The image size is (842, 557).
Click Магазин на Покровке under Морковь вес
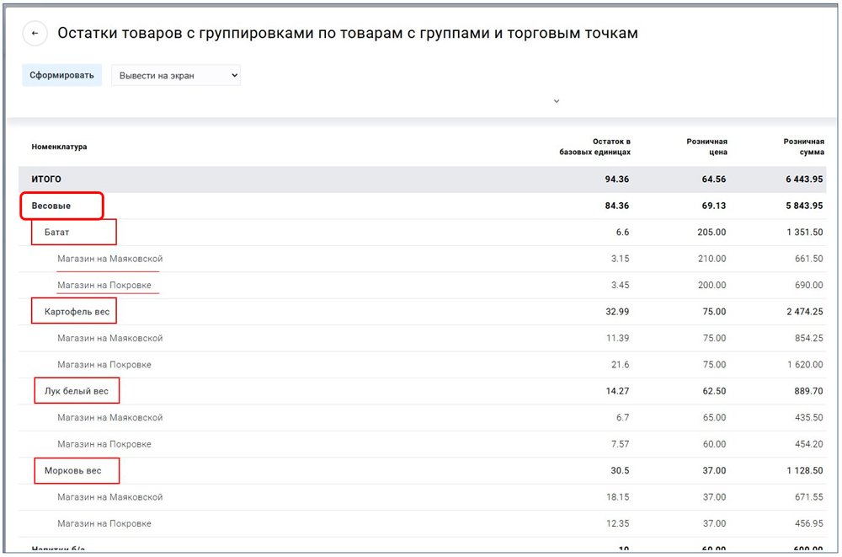pos(104,523)
